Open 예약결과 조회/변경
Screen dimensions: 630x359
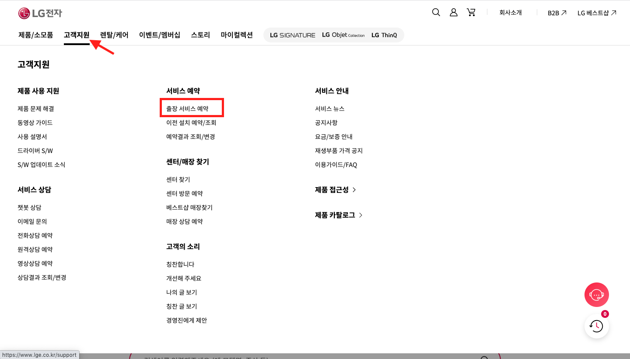pos(191,136)
